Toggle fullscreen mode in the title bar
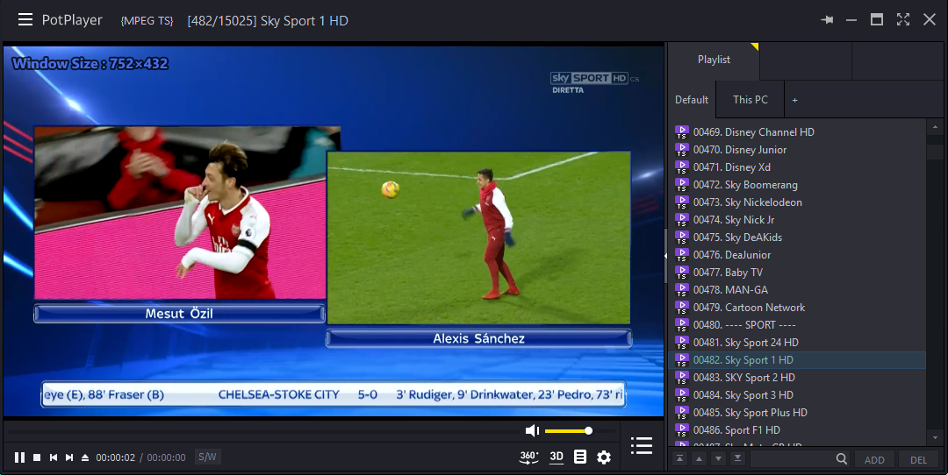This screenshot has height=475, width=948. coord(903,20)
